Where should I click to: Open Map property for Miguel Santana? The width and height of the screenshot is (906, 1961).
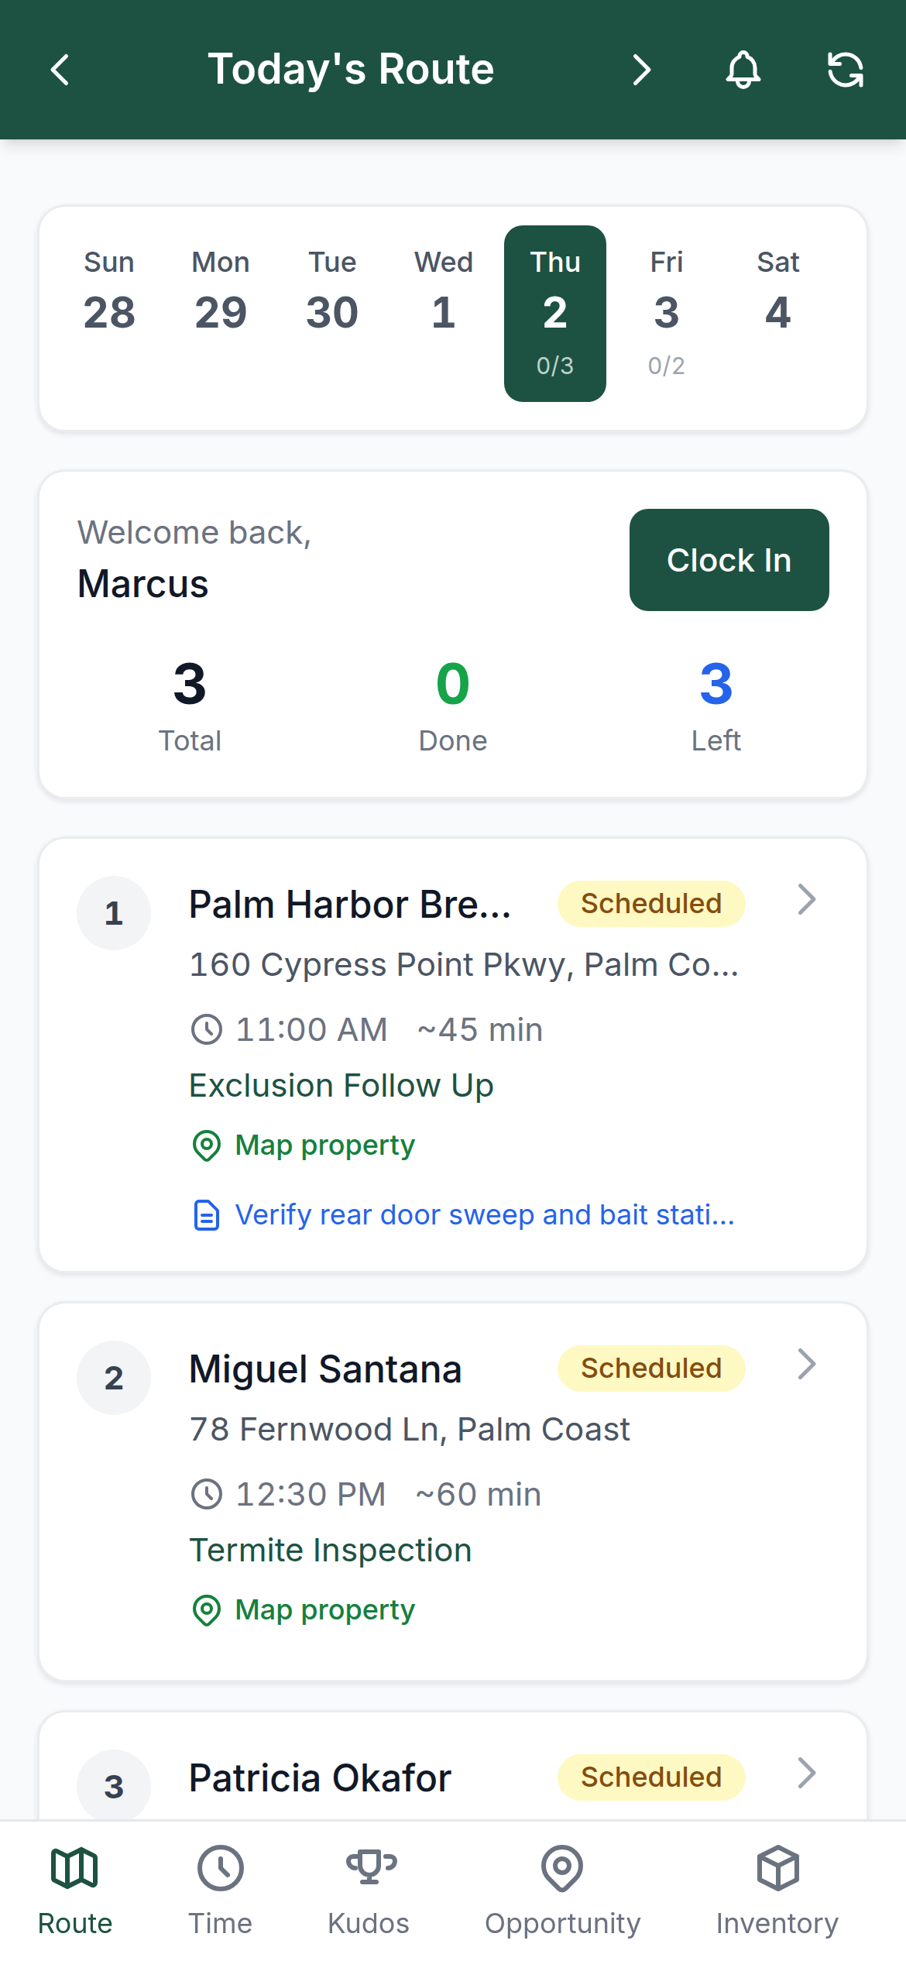tap(303, 1610)
